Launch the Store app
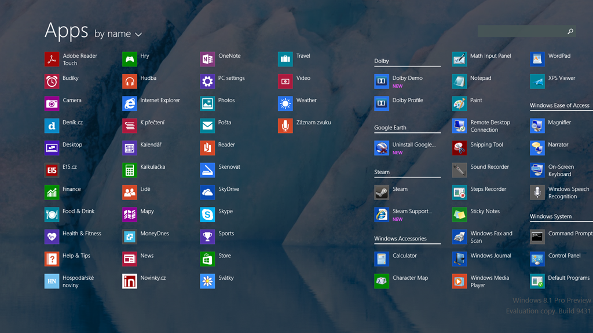593x333 pixels. click(x=207, y=259)
